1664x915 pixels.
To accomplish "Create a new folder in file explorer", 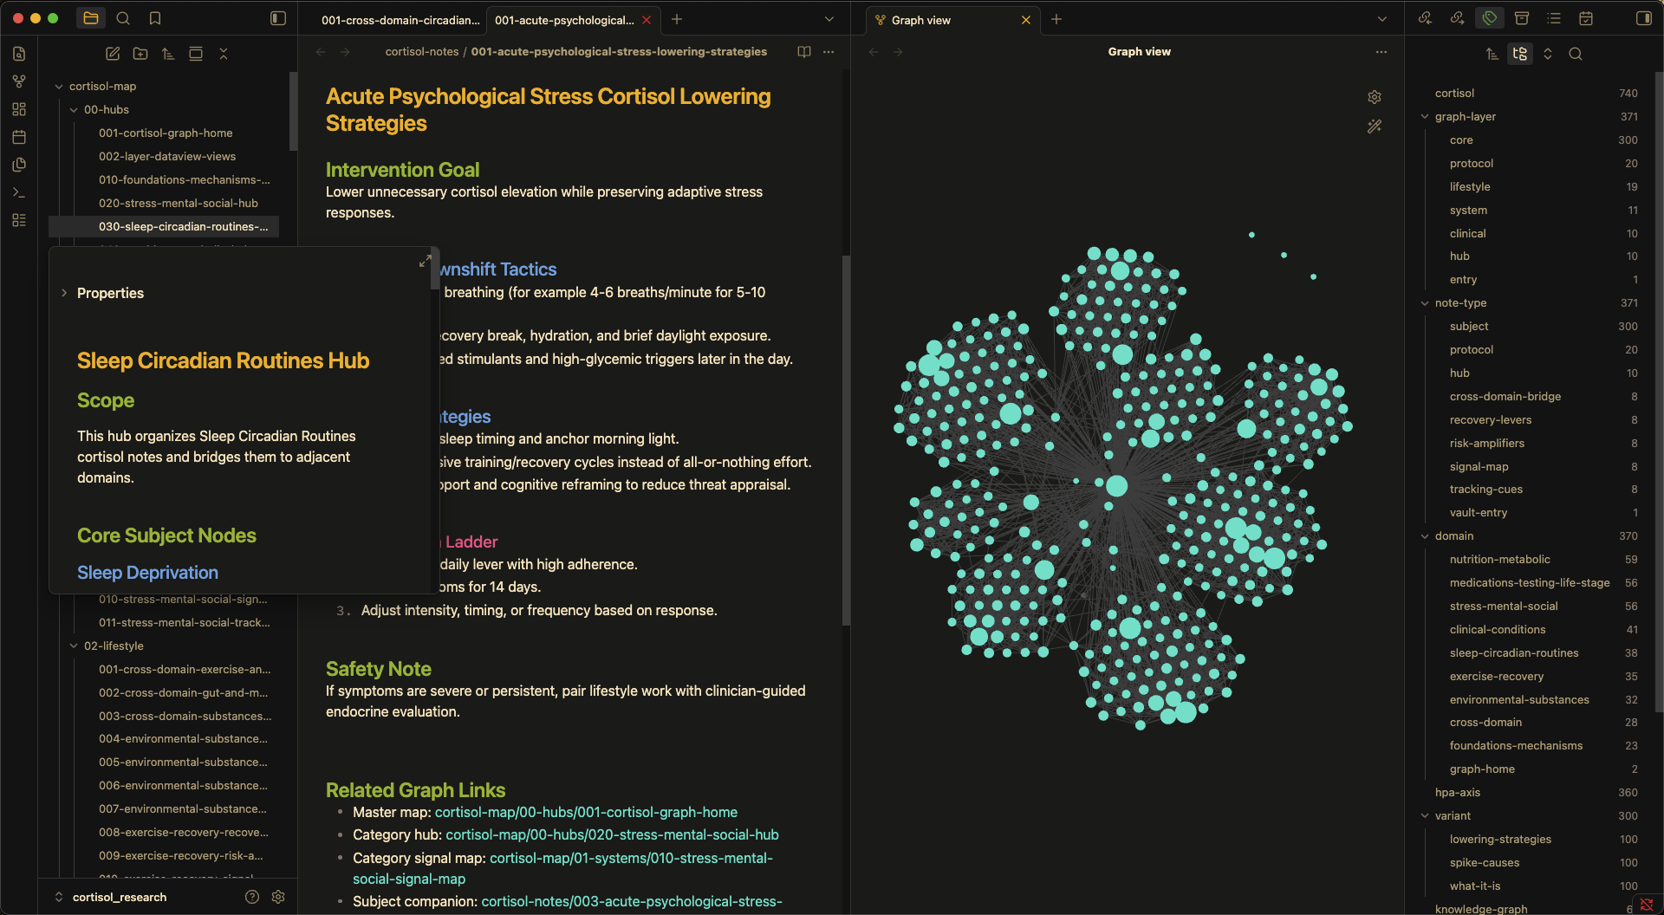I will tap(140, 54).
